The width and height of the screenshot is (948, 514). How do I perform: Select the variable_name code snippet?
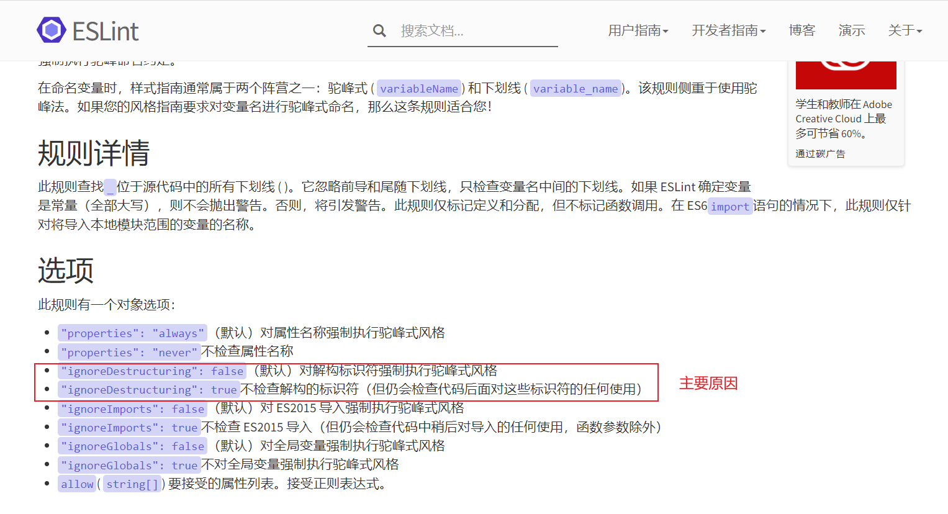[x=576, y=89]
